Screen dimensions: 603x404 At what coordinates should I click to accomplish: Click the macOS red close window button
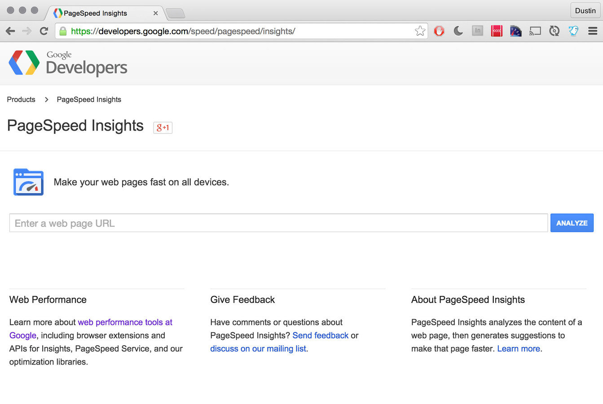(10, 10)
